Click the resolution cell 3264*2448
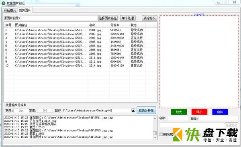The image size is (241, 147). point(117,34)
